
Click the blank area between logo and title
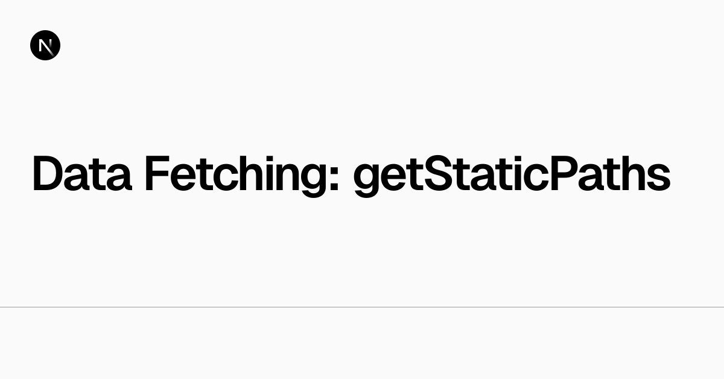pos(181,103)
